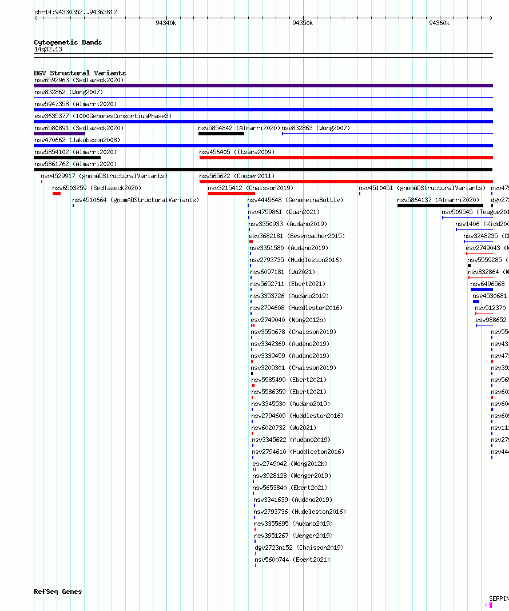
Task: Click nsv6097181 (Wu2021) label
Action: click(x=283, y=272)
